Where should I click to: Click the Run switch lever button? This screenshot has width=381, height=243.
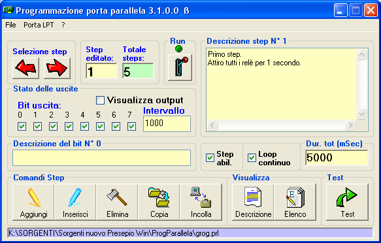(x=180, y=67)
